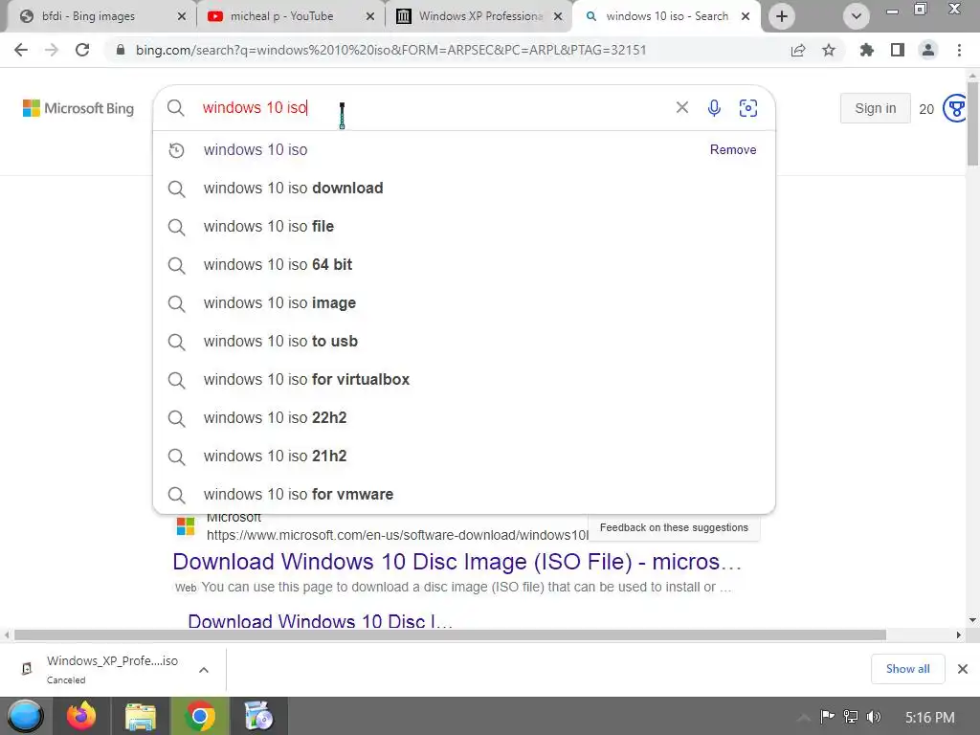
Task: Click inside the Bing search text field
Action: pyautogui.click(x=432, y=107)
